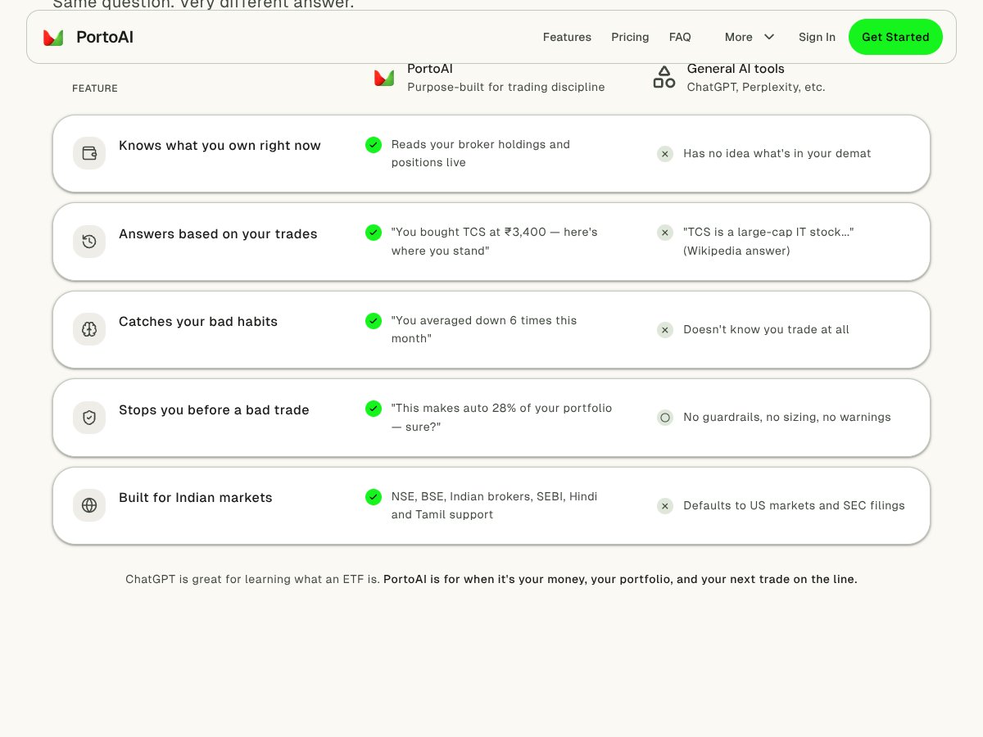The image size is (983, 737).
Task: Click the Sign In link
Action: click(x=817, y=37)
